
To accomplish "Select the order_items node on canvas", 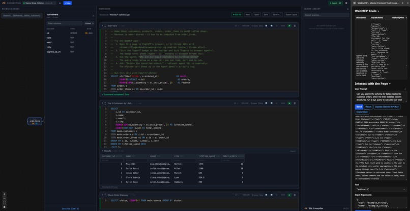I will [35, 121].
